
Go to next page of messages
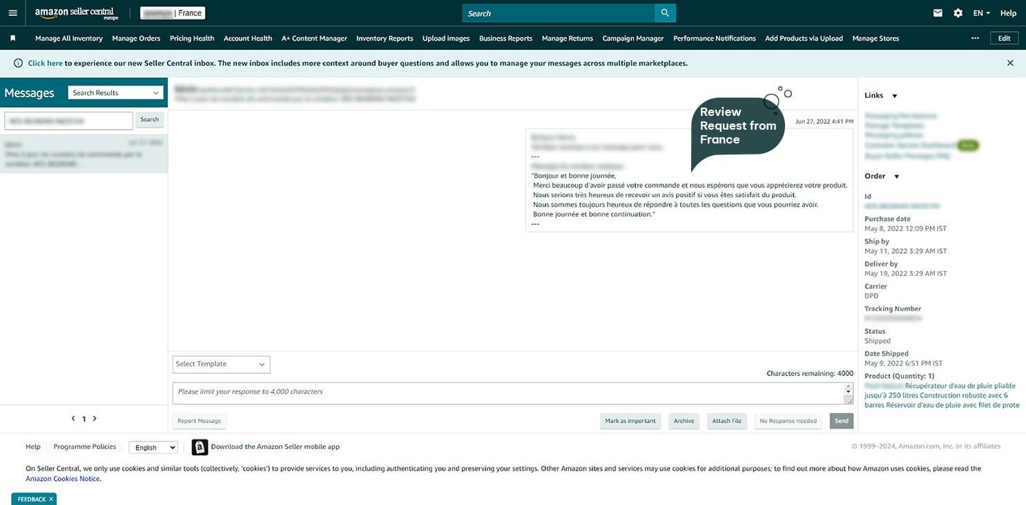coord(95,419)
